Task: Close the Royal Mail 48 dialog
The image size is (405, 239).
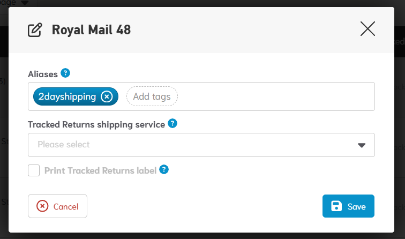Action: pos(367,29)
